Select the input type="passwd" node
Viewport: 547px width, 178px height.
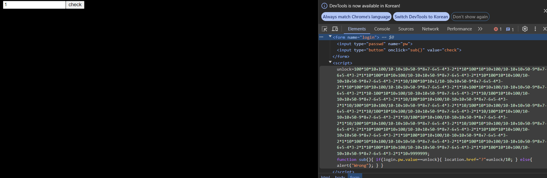point(375,44)
